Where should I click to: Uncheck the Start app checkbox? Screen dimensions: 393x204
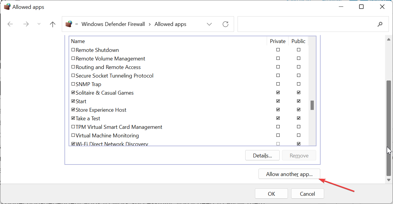[73, 101]
